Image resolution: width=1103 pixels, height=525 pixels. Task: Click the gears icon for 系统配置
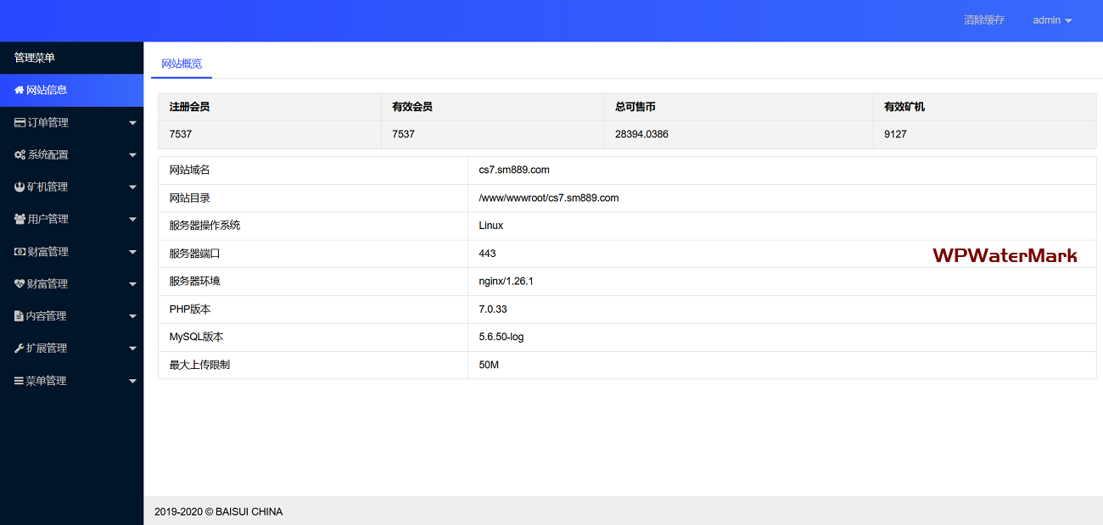click(20, 155)
